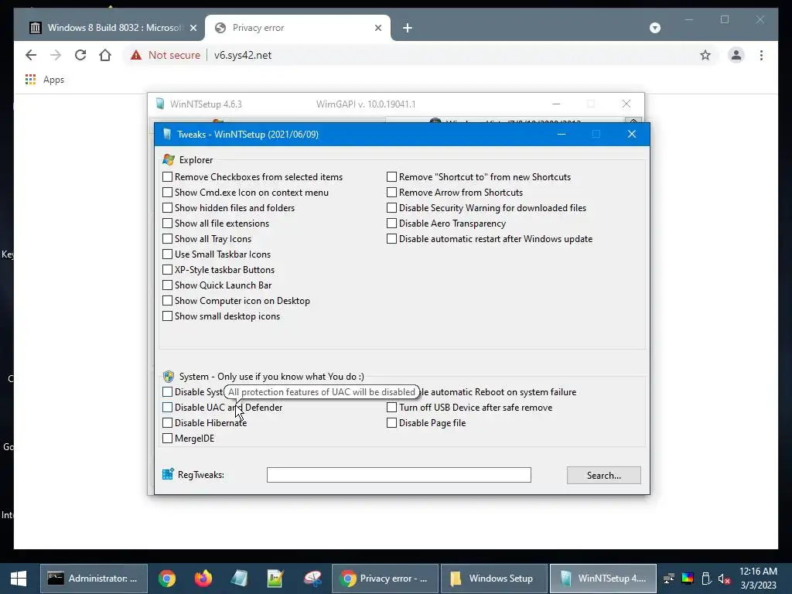Open the browser three-dot menu
The width and height of the screenshot is (792, 594).
[x=761, y=55]
